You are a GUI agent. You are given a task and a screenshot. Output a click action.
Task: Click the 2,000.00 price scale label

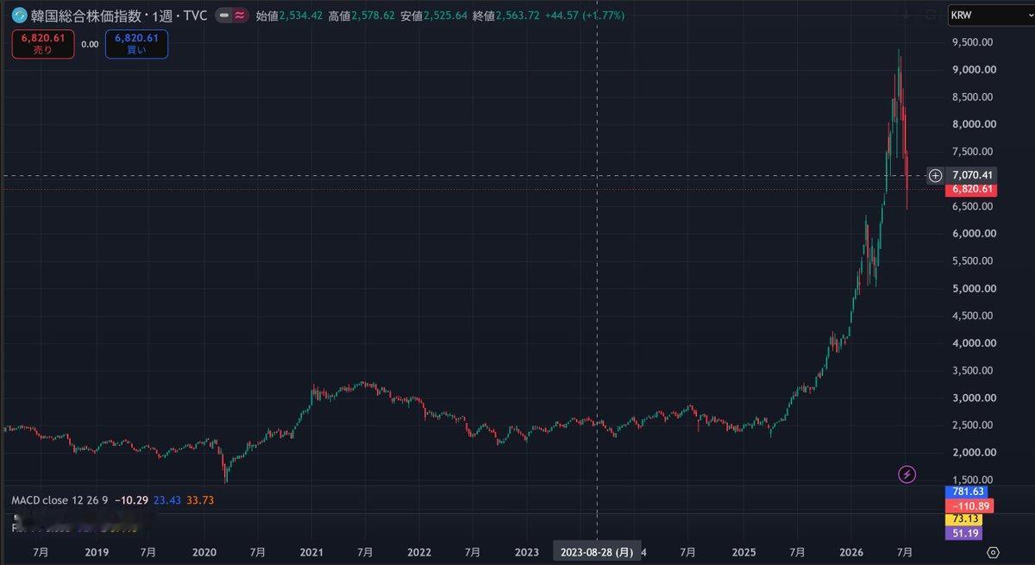point(975,452)
